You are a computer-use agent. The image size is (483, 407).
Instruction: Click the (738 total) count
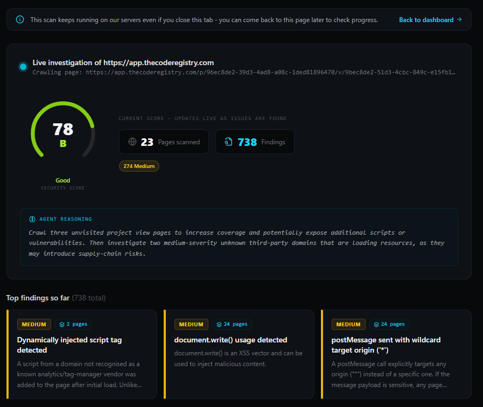89,298
